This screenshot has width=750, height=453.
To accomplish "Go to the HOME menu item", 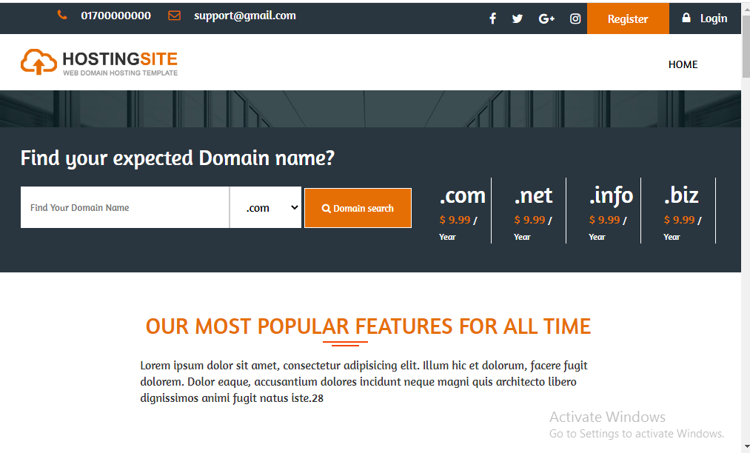I will 683,64.
